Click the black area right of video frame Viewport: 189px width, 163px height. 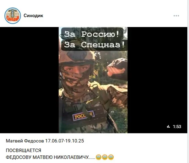click(x=157, y=80)
